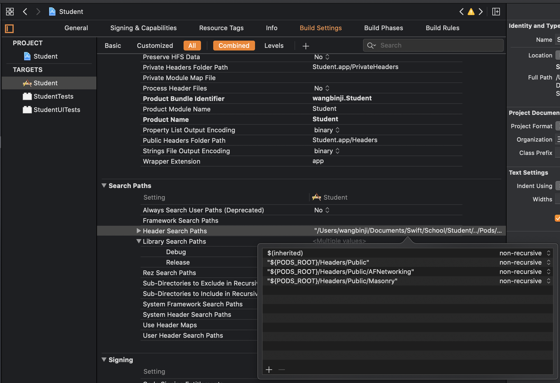Go forward with the right chevron
The height and width of the screenshot is (383, 560).
pos(38,12)
